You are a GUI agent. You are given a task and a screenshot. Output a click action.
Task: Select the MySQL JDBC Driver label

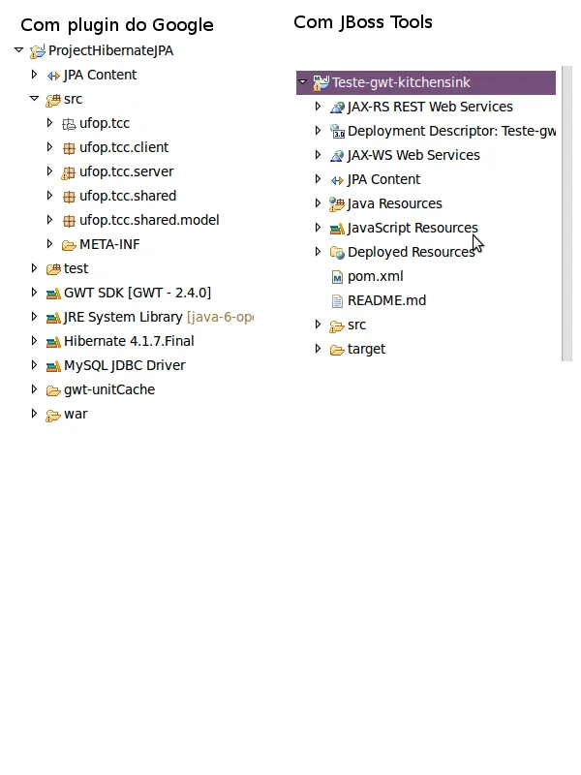tap(125, 366)
